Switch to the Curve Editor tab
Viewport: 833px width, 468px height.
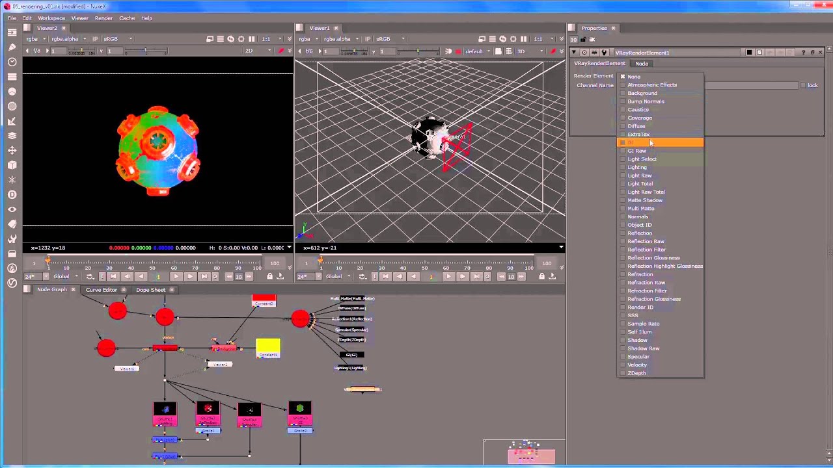point(101,290)
